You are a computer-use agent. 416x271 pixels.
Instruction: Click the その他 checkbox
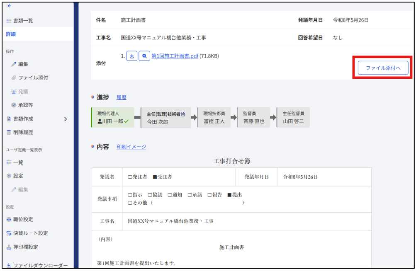(130, 203)
